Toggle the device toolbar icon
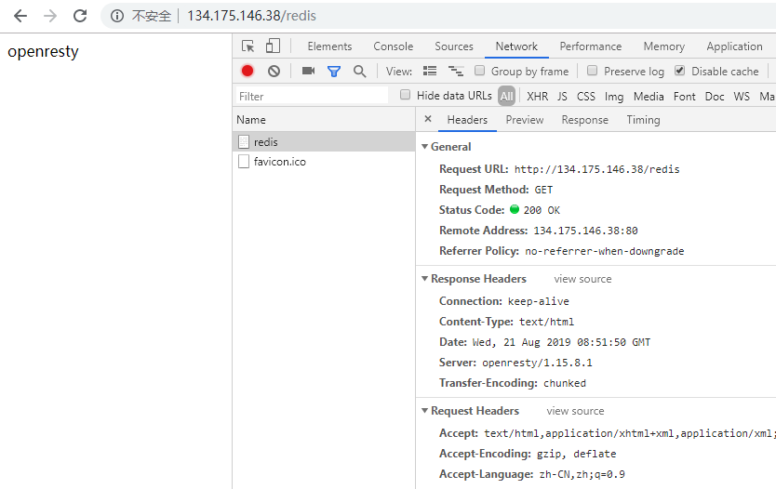Screen dimensions: 776x489 tap(273, 46)
